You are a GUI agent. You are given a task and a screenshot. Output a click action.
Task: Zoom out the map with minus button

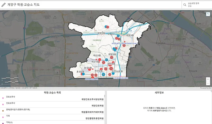pos(208,83)
